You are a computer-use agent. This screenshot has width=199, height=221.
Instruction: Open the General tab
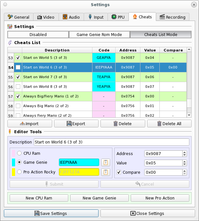click(x=19, y=17)
